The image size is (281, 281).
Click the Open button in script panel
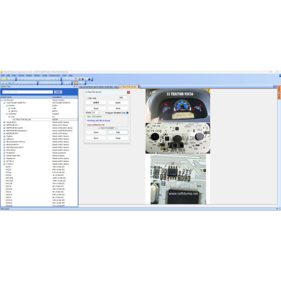click(96, 132)
